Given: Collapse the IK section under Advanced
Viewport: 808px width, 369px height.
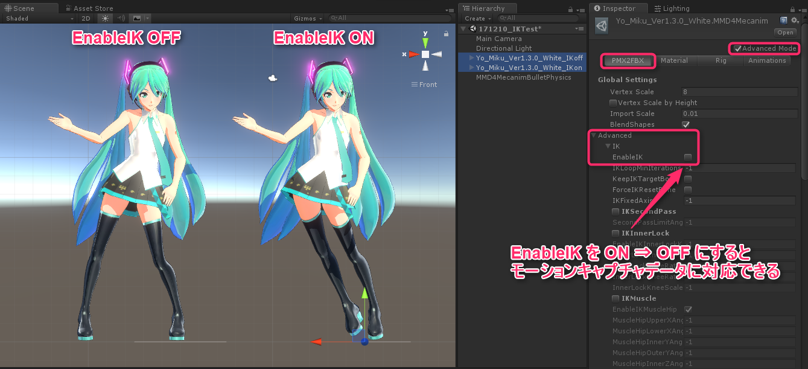Looking at the screenshot, I should (608, 146).
